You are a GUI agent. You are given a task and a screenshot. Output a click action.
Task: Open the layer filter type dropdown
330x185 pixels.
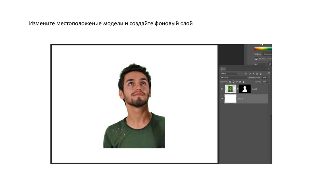coord(229,74)
